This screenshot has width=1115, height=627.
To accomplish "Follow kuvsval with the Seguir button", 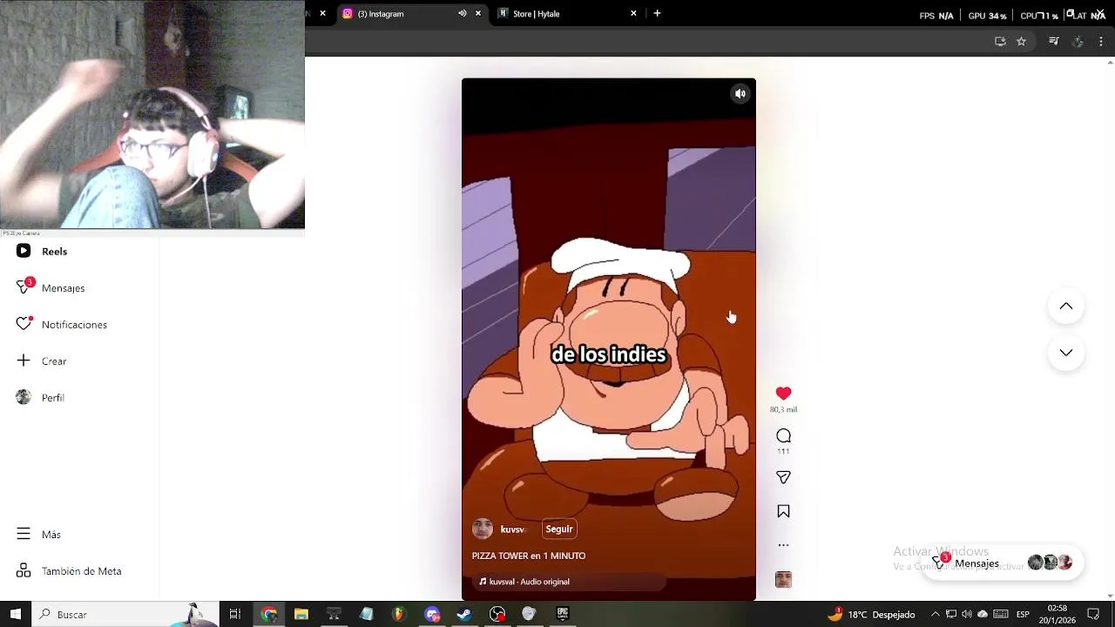I will pos(559,529).
